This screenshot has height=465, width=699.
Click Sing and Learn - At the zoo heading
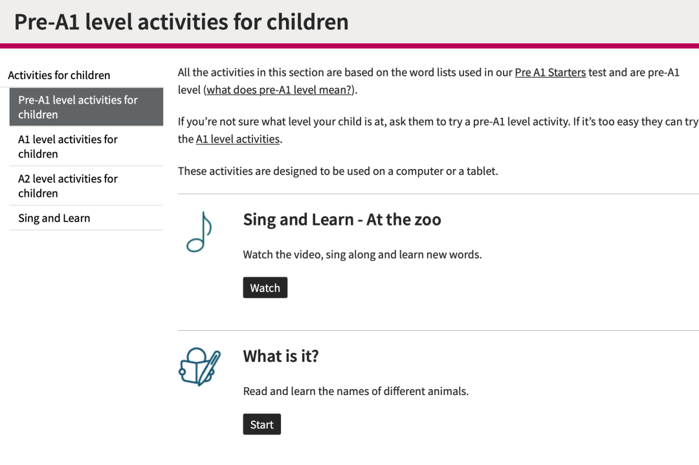(x=342, y=220)
